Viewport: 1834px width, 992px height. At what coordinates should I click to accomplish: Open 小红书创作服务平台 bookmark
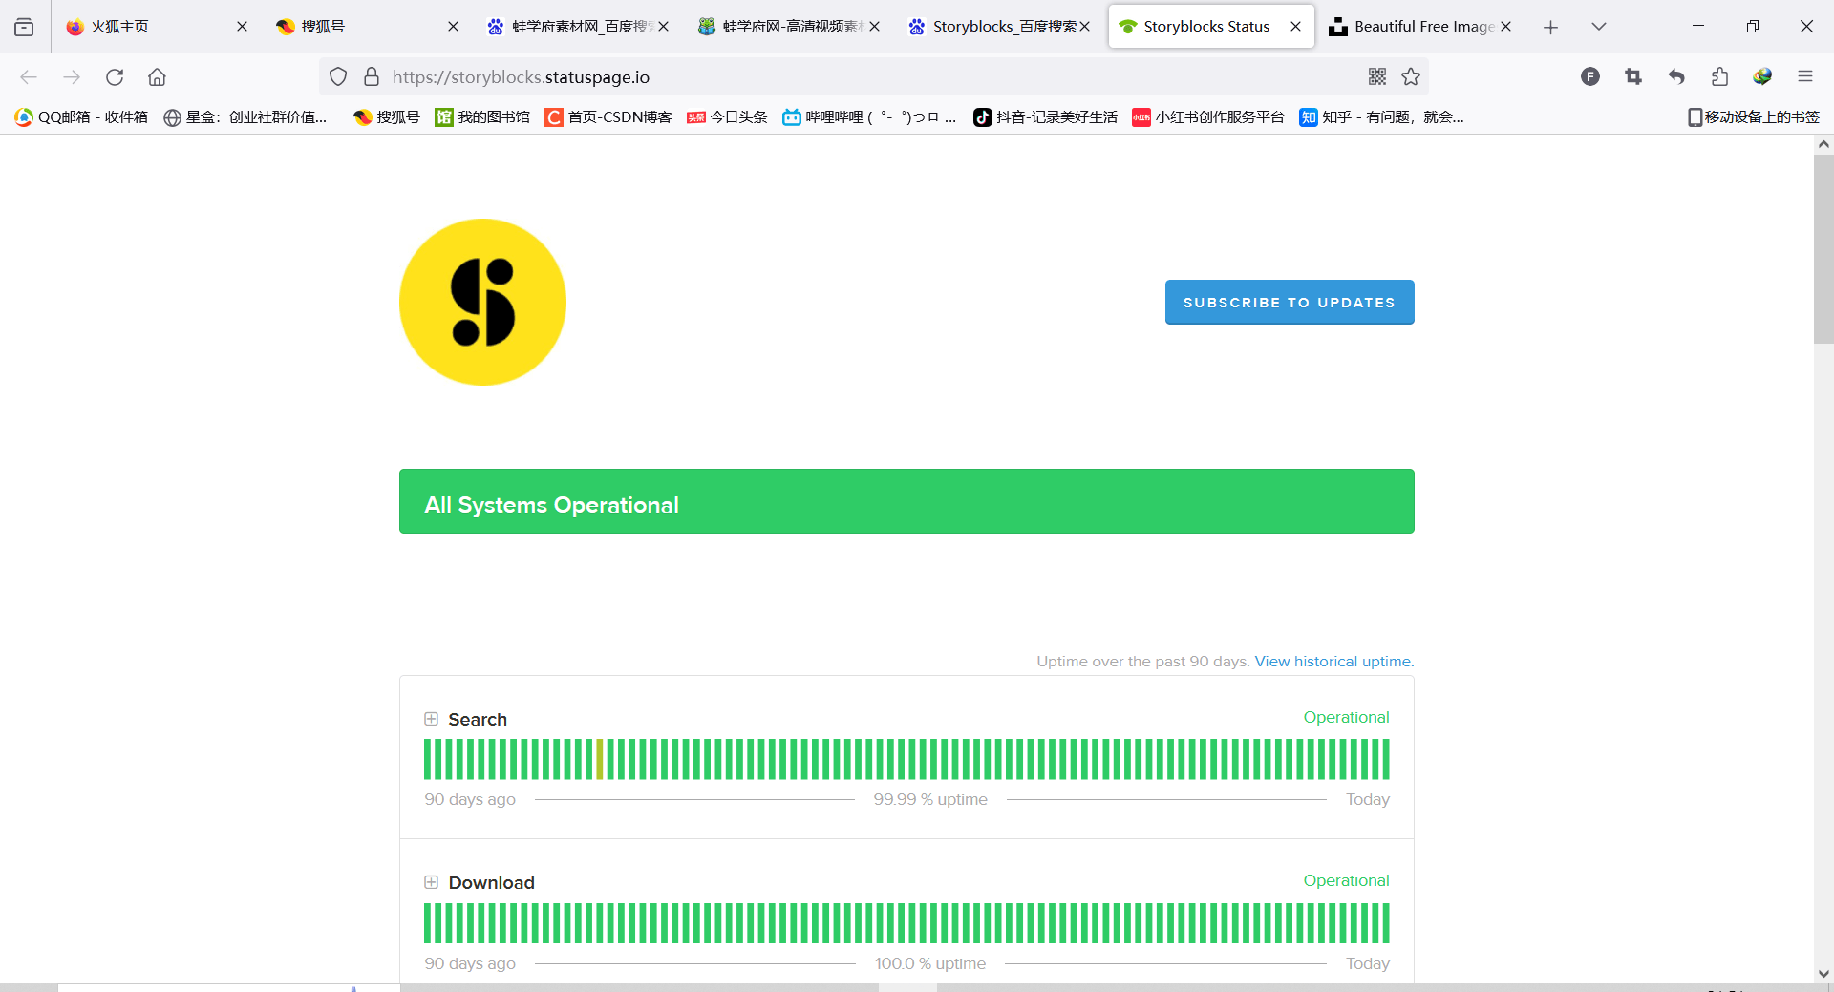(x=1208, y=117)
